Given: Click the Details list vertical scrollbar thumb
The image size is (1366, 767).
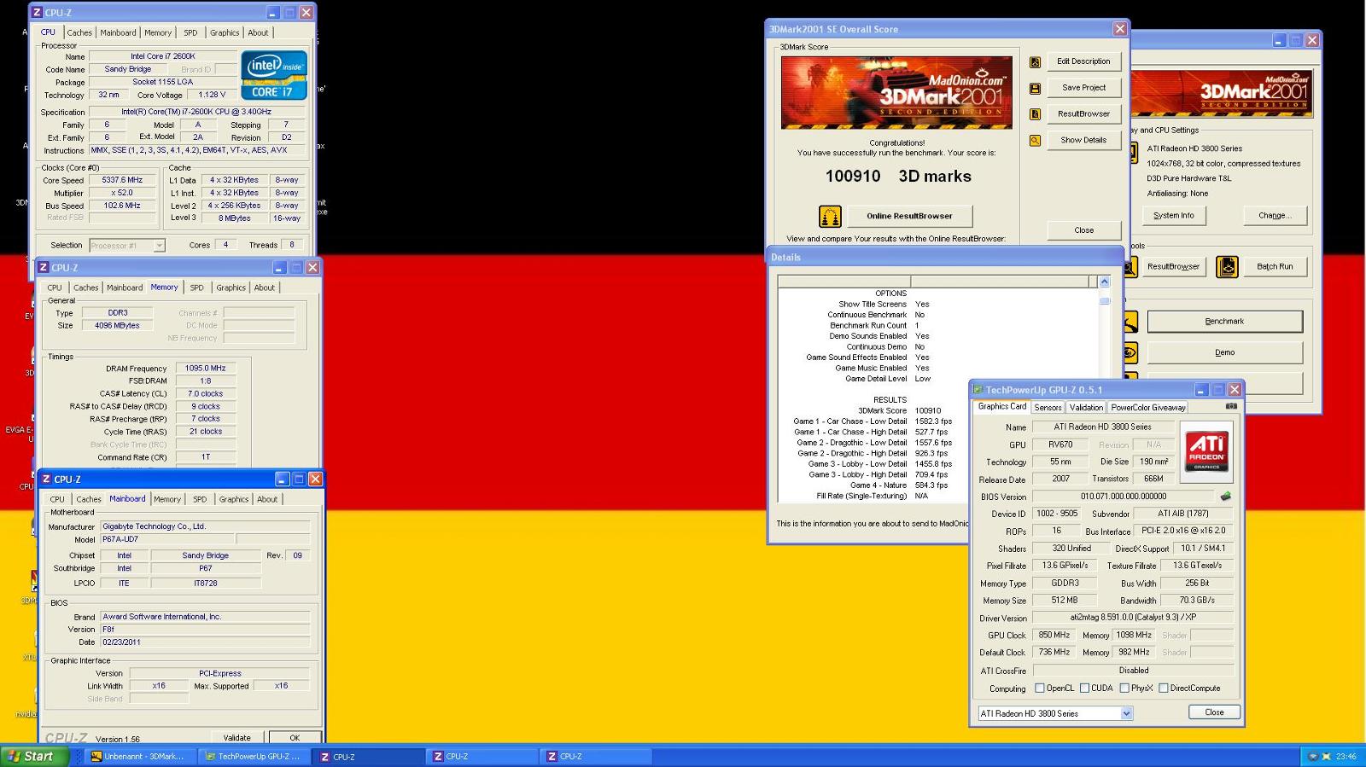Looking at the screenshot, I should click(1105, 301).
